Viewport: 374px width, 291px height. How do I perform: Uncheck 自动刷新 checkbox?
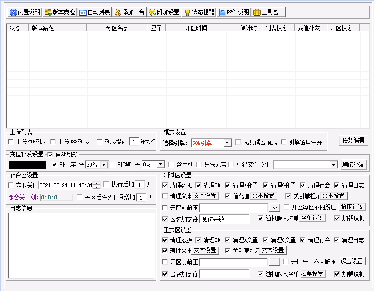pos(50,155)
